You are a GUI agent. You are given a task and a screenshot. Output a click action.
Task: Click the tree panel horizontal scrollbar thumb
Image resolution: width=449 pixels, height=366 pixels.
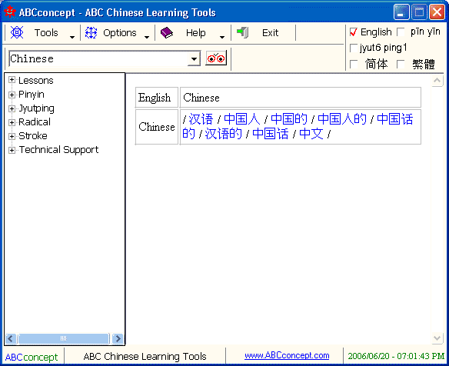tap(64, 338)
